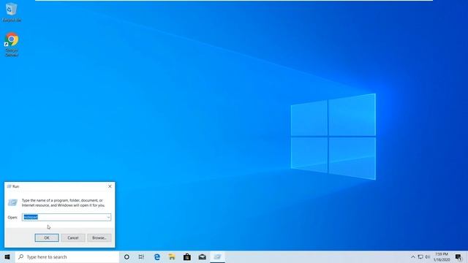This screenshot has width=468, height=263.
Task: Expand the Open combo box dropdown arrow
Action: click(108, 217)
